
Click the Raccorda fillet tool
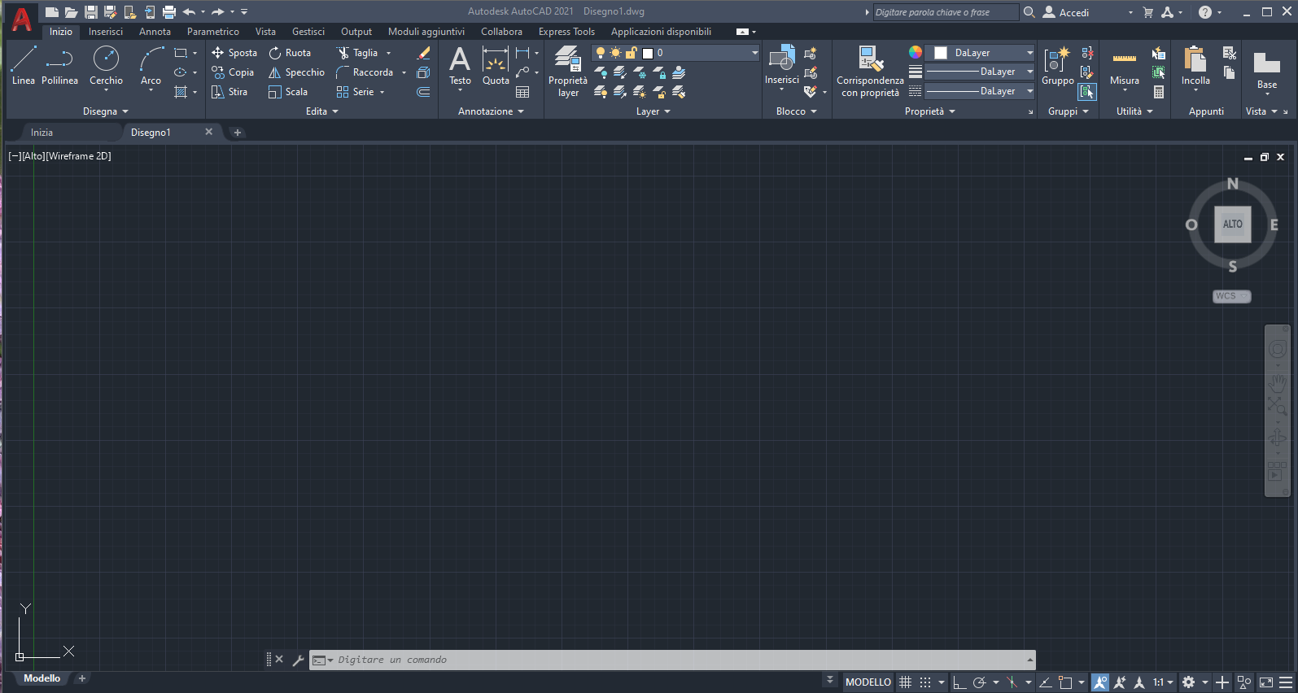[365, 72]
